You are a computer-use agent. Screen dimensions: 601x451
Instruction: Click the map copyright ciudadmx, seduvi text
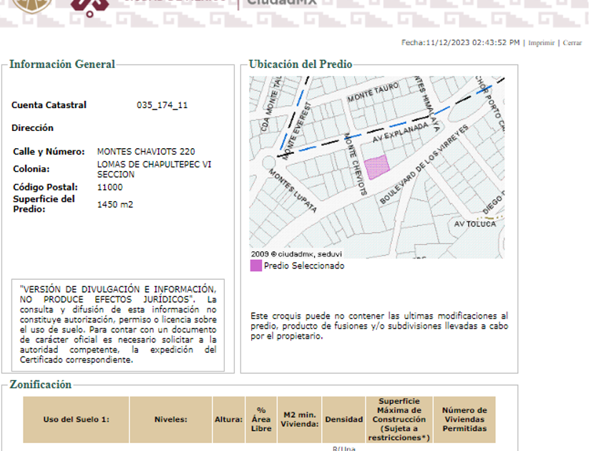click(x=296, y=254)
